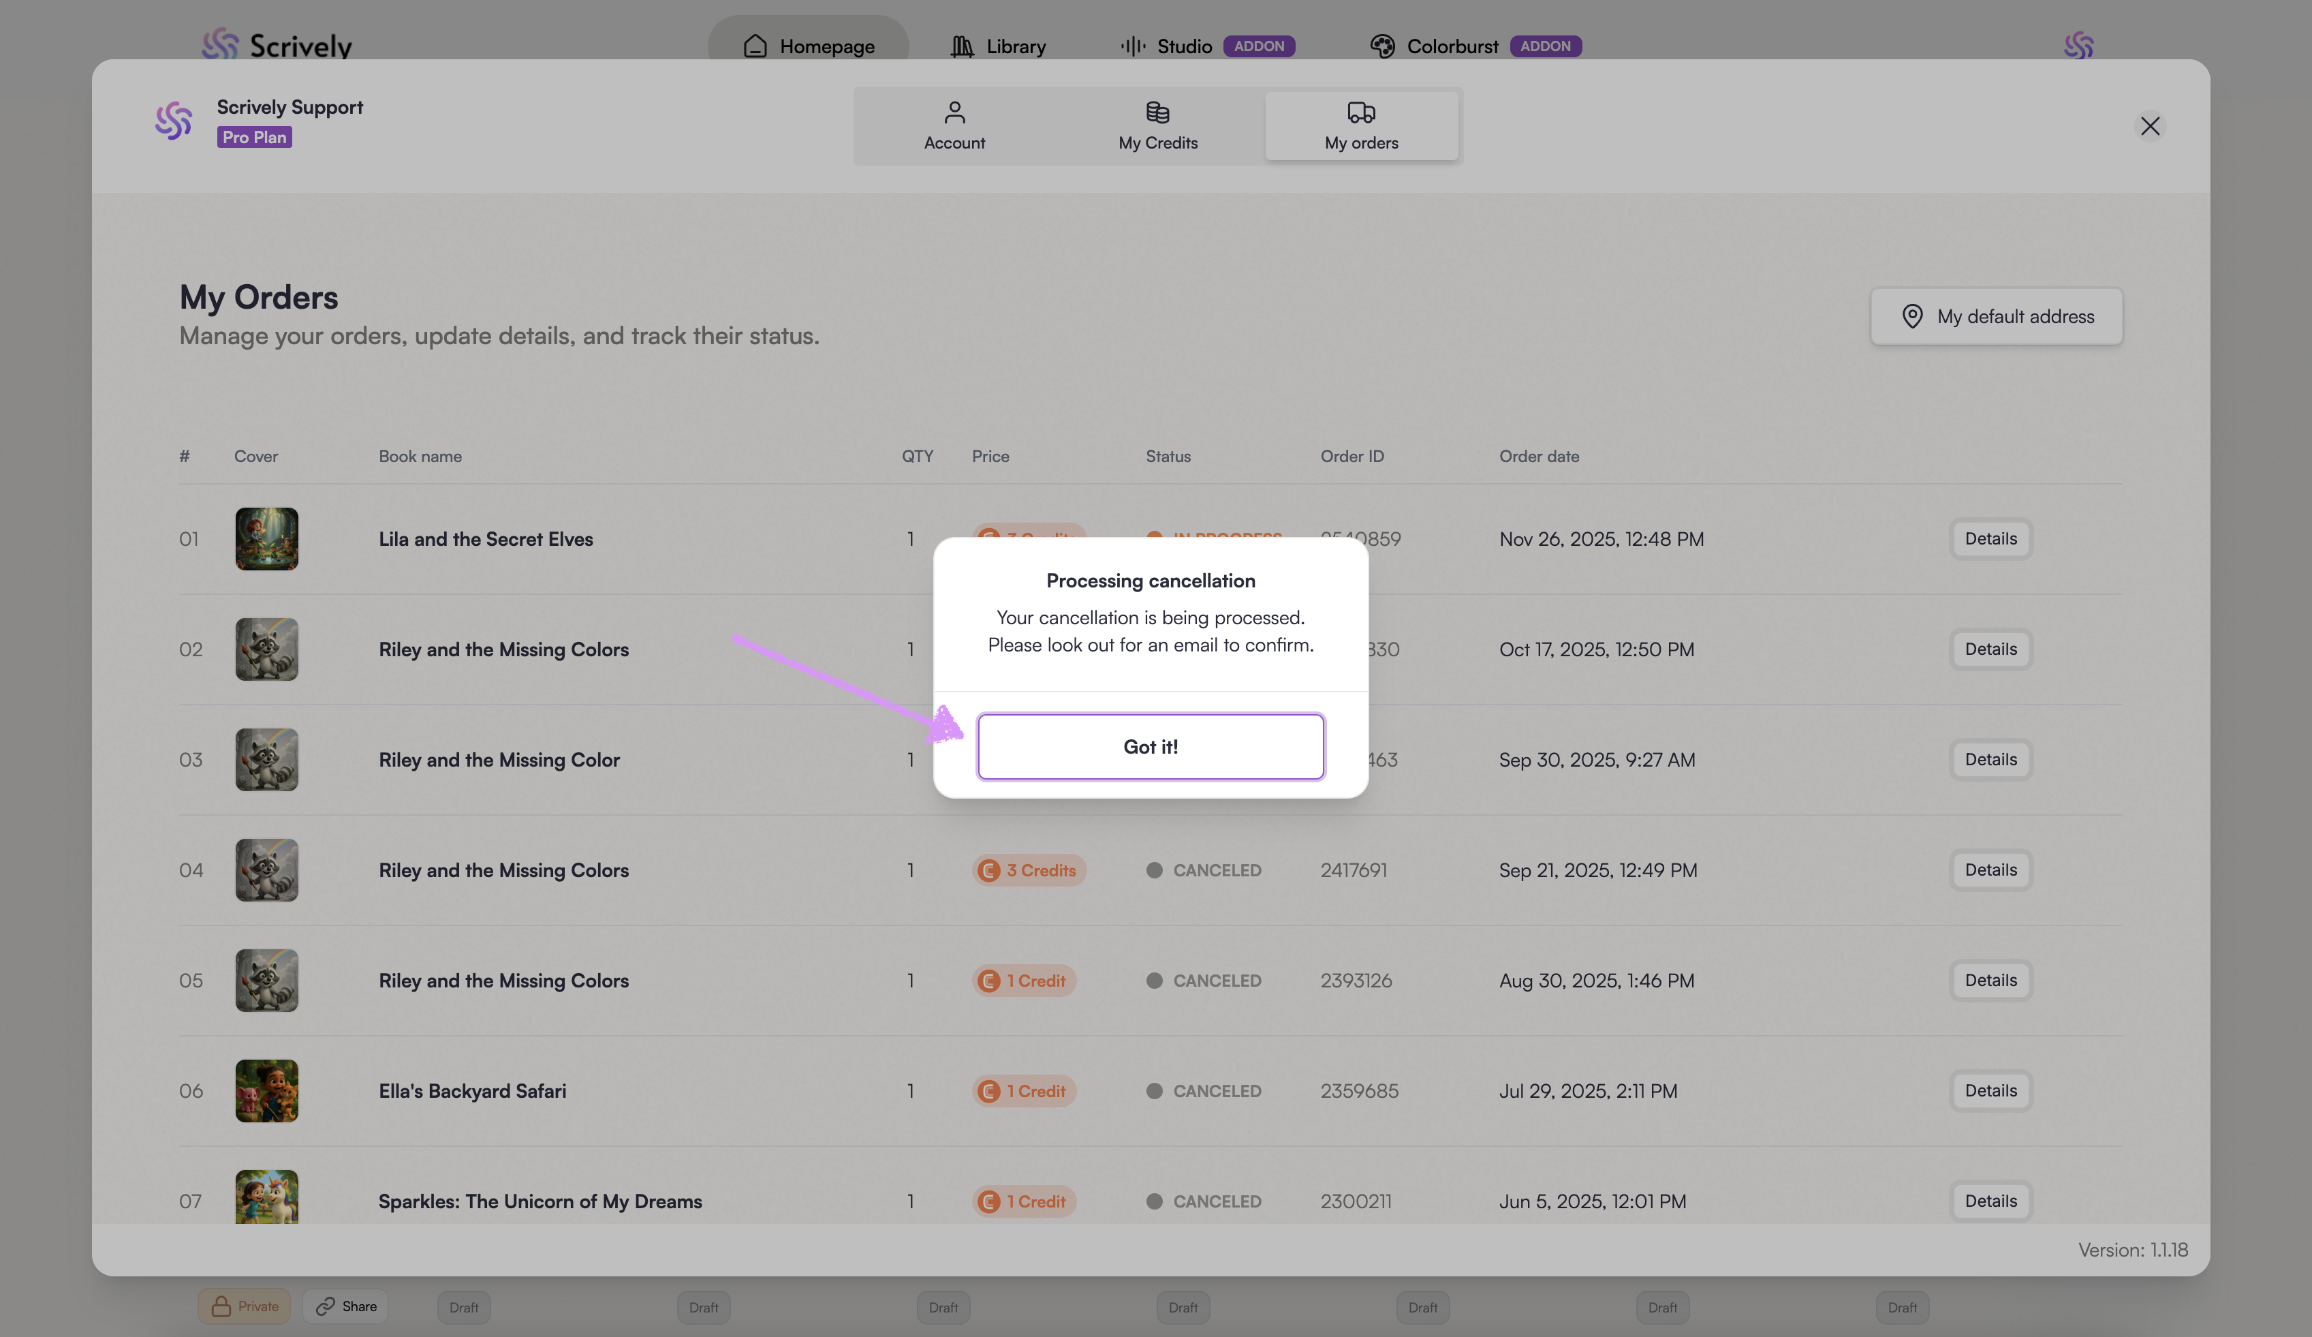The image size is (2312, 1337).
Task: Click the Got it! button
Action: [1151, 746]
